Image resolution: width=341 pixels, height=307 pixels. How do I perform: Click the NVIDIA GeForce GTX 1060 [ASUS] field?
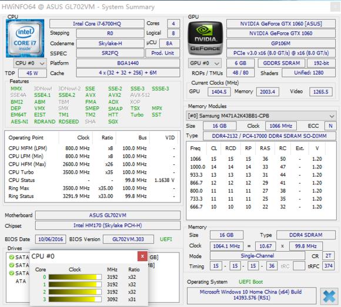click(x=281, y=23)
